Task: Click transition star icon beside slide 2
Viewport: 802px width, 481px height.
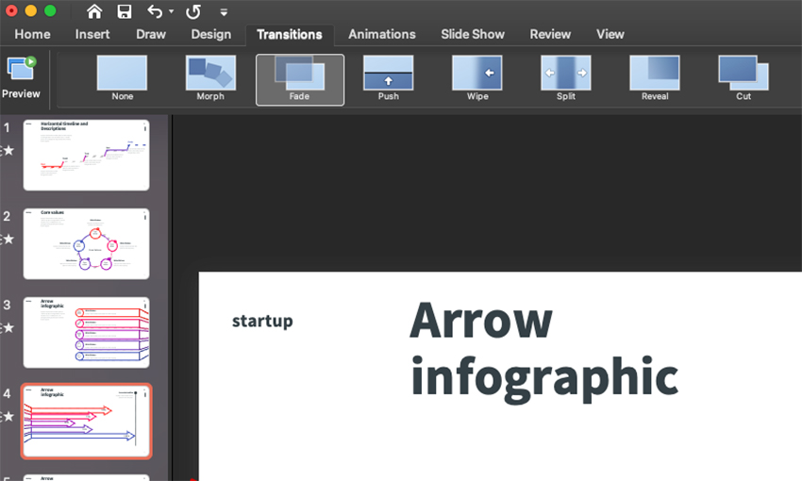Action: coord(8,239)
